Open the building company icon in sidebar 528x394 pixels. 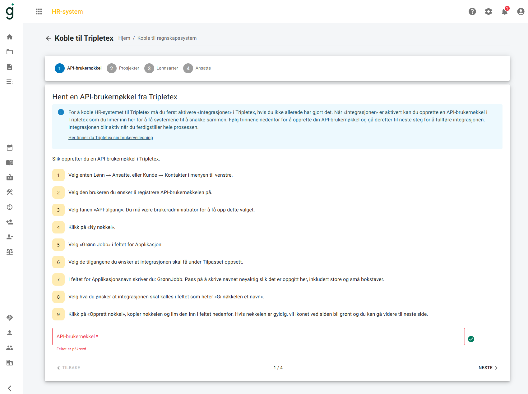pos(10,363)
